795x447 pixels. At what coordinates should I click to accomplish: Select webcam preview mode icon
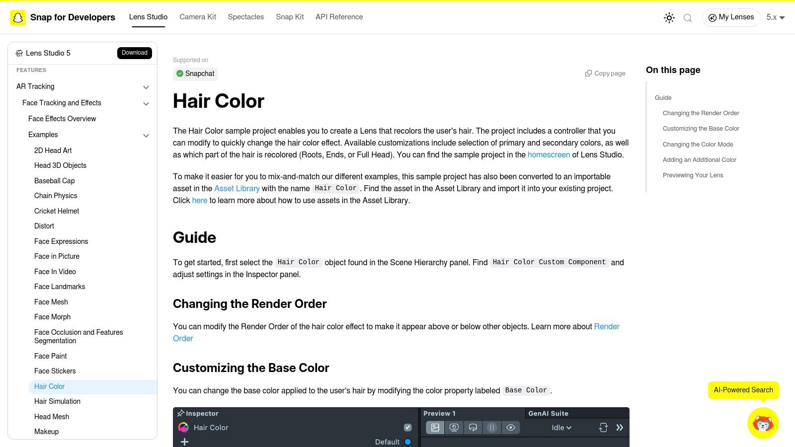454,428
